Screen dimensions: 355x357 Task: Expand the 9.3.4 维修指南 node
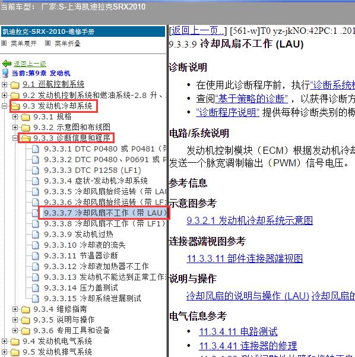(x=15, y=309)
